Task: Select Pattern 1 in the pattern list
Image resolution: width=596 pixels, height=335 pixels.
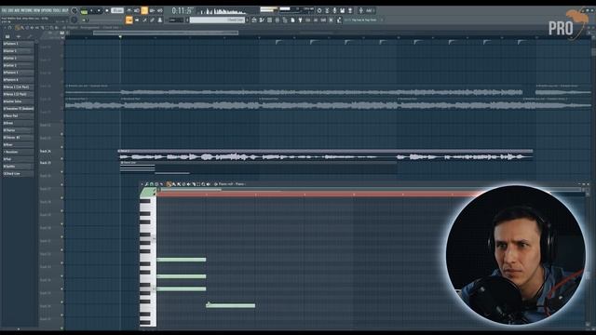Action: tap(18, 44)
